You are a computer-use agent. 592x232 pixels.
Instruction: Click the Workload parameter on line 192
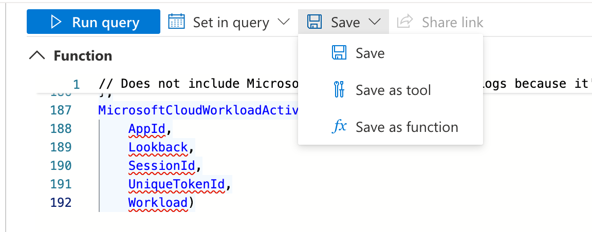pyautogui.click(x=158, y=203)
